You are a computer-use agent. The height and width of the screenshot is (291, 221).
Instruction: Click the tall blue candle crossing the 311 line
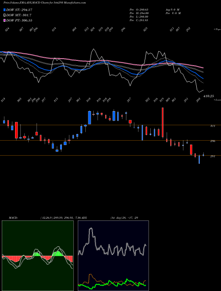89,118
